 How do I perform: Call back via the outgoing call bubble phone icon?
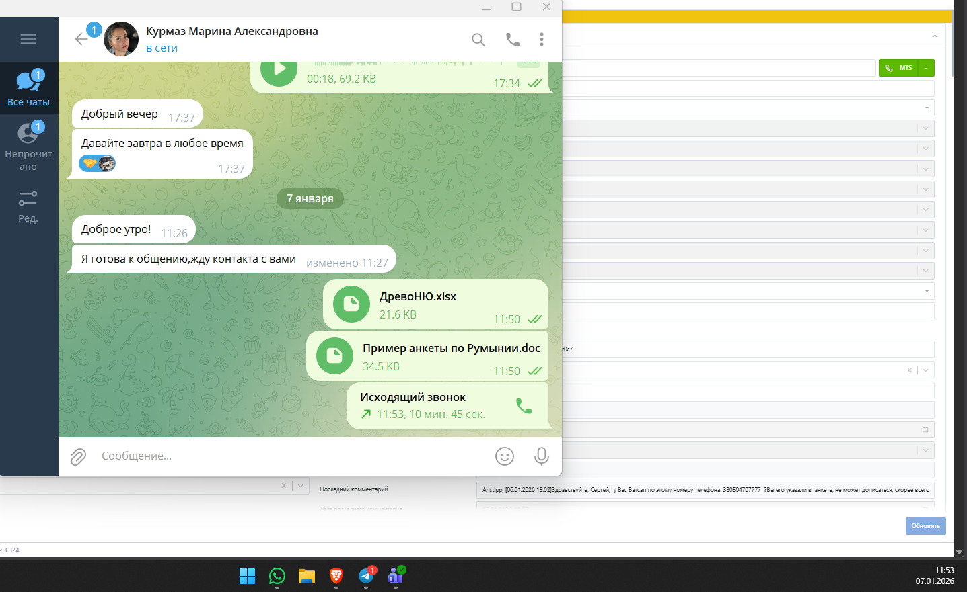(524, 406)
